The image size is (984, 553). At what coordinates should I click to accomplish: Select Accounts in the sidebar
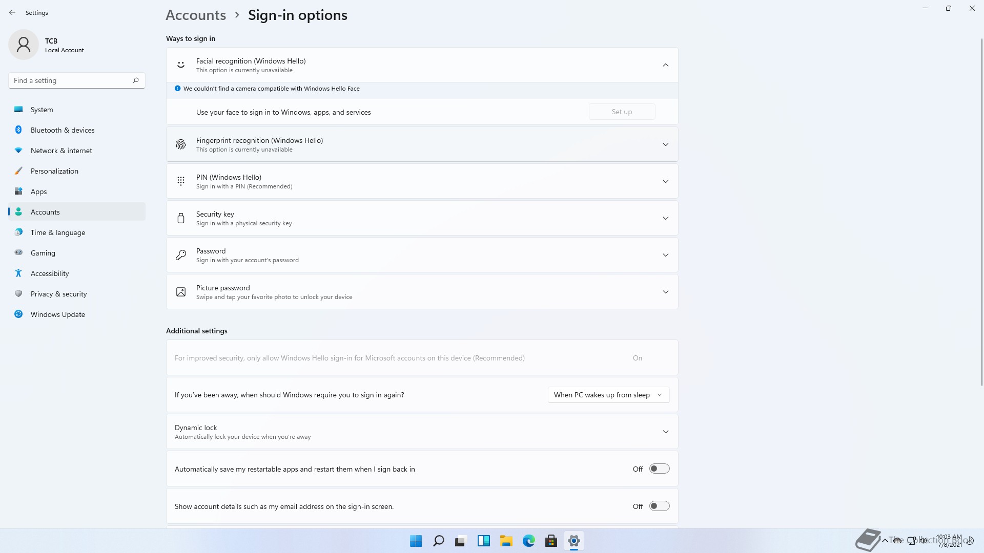[77, 212]
